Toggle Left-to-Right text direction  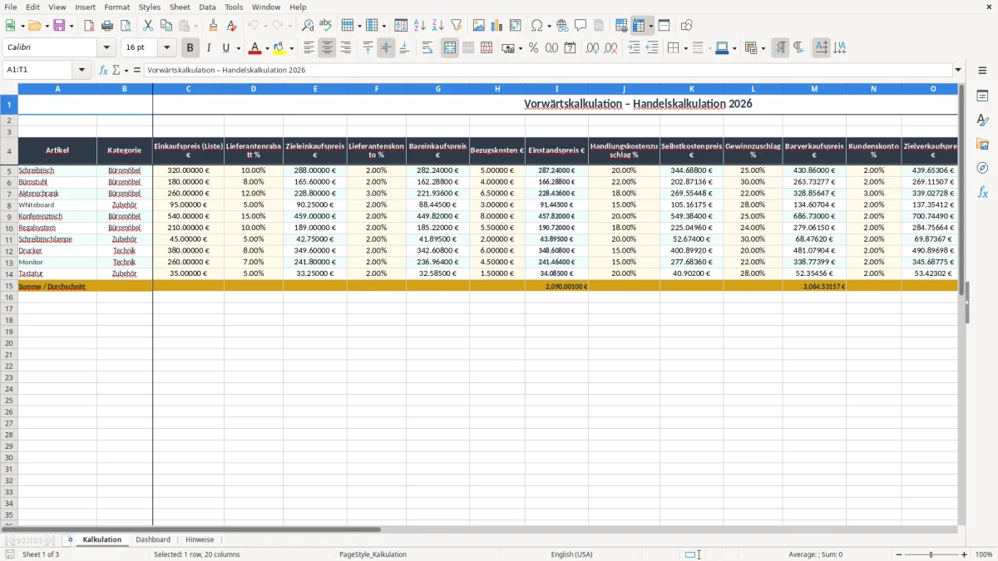pyautogui.click(x=780, y=48)
